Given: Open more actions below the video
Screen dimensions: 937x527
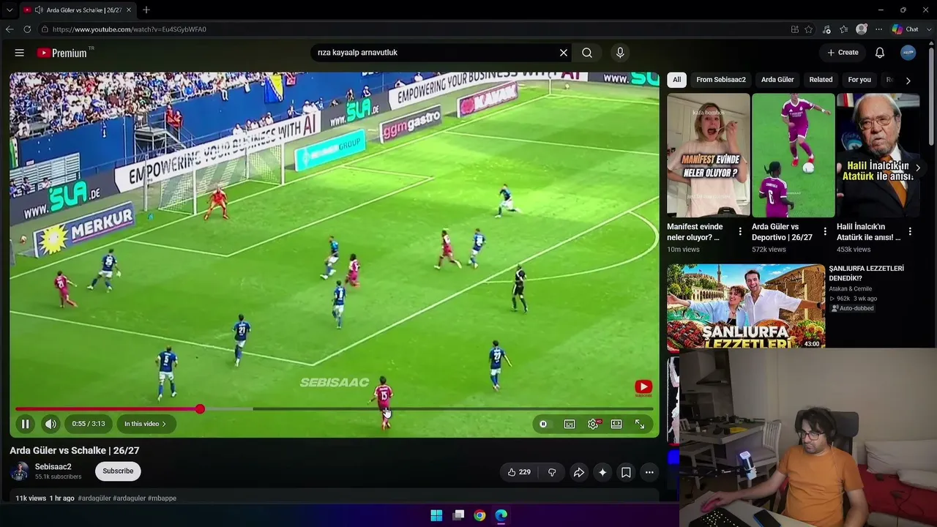Looking at the screenshot, I should [x=649, y=472].
